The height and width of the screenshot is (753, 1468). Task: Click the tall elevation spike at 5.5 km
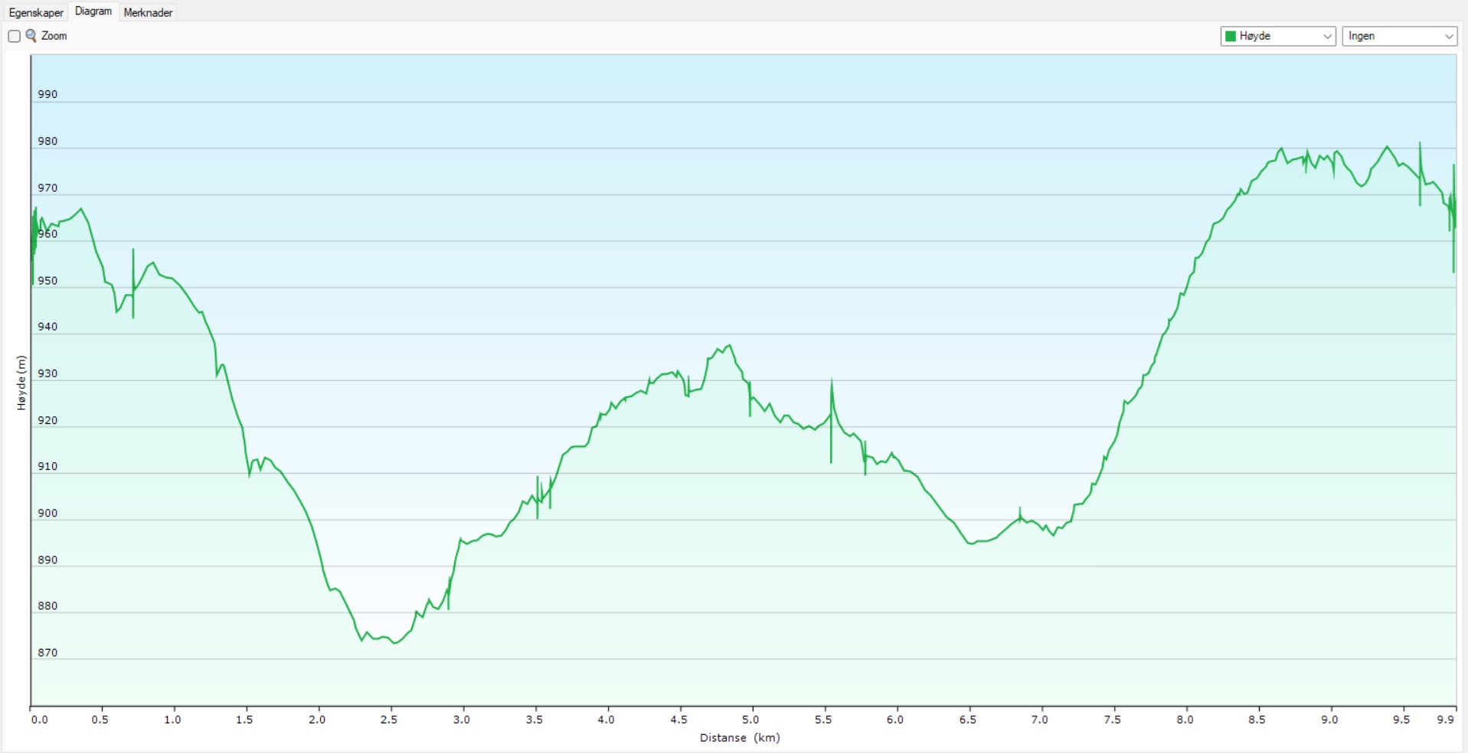point(832,380)
